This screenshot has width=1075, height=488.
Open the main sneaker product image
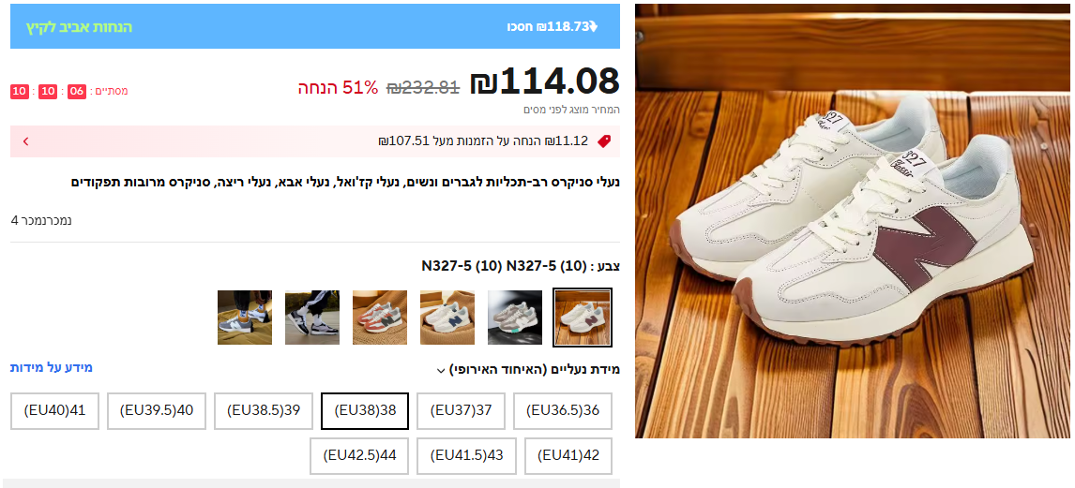852,221
